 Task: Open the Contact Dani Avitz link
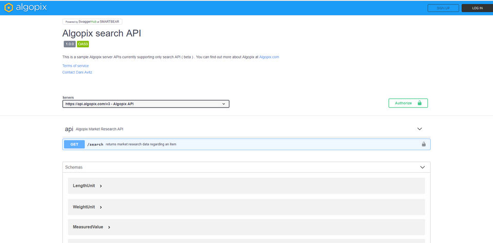pyautogui.click(x=77, y=72)
